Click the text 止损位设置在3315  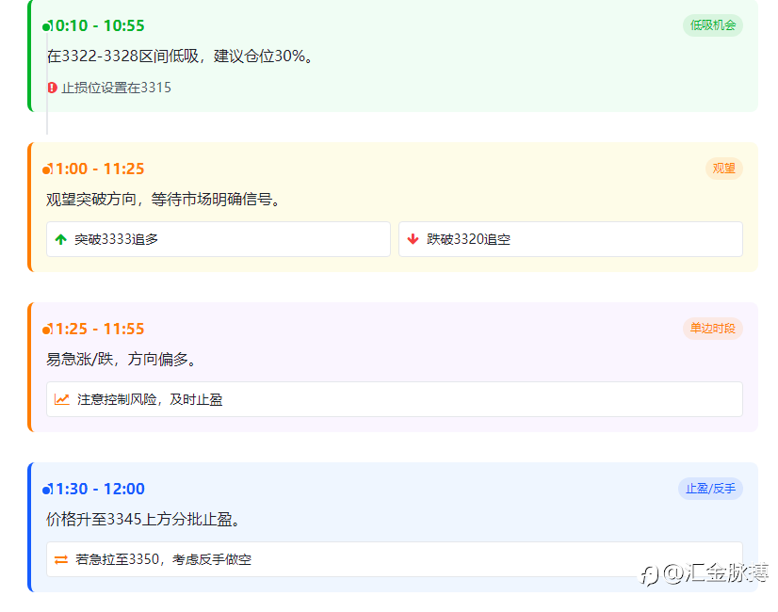point(116,88)
